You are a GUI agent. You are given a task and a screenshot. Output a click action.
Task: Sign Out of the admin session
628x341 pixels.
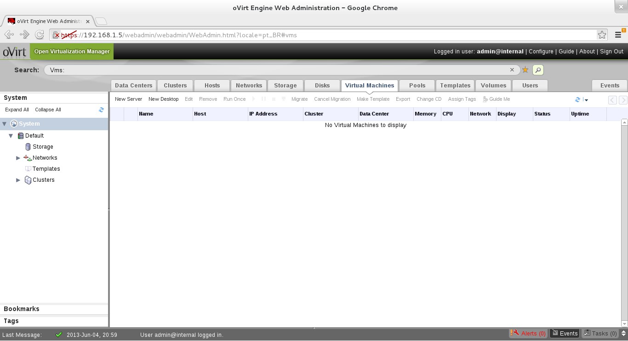point(611,52)
